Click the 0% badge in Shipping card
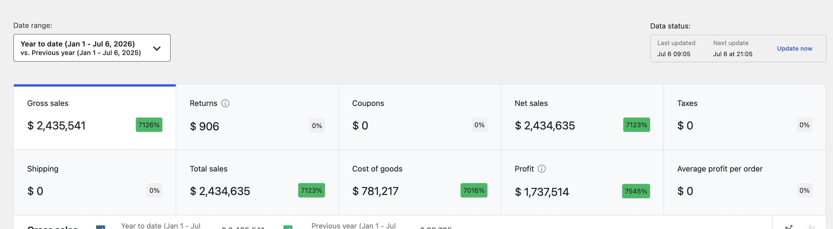Screen dimensions: 833x229 click(154, 190)
